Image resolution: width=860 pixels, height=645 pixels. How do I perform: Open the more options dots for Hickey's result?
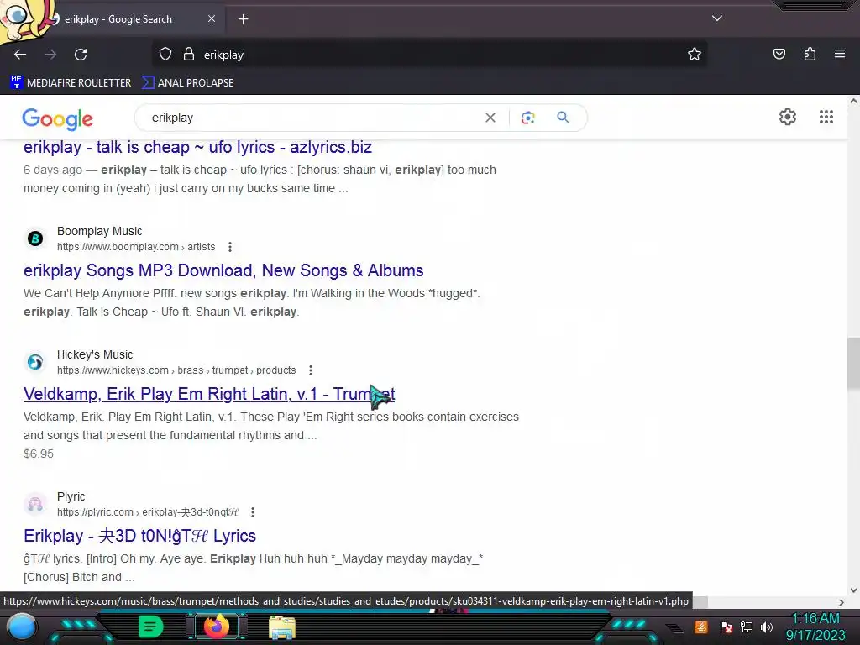311,370
